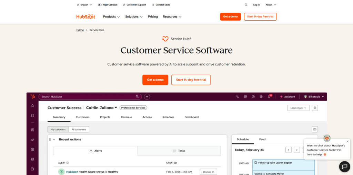Click the marketplace storefront icon in app bar
This screenshot has height=175, width=353.
click(245, 97)
